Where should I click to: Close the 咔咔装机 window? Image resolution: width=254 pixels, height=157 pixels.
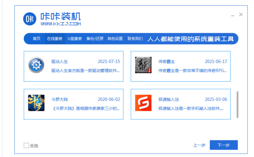point(241,15)
